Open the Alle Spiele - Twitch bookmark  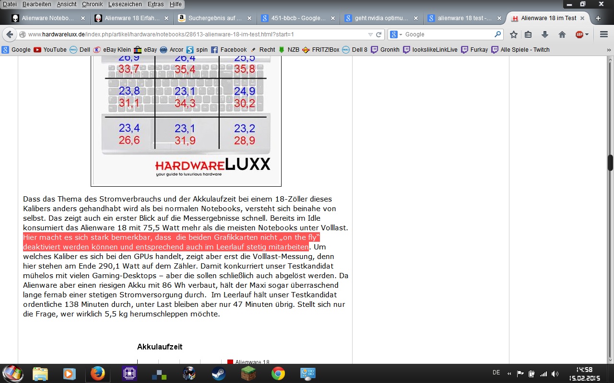(x=520, y=50)
